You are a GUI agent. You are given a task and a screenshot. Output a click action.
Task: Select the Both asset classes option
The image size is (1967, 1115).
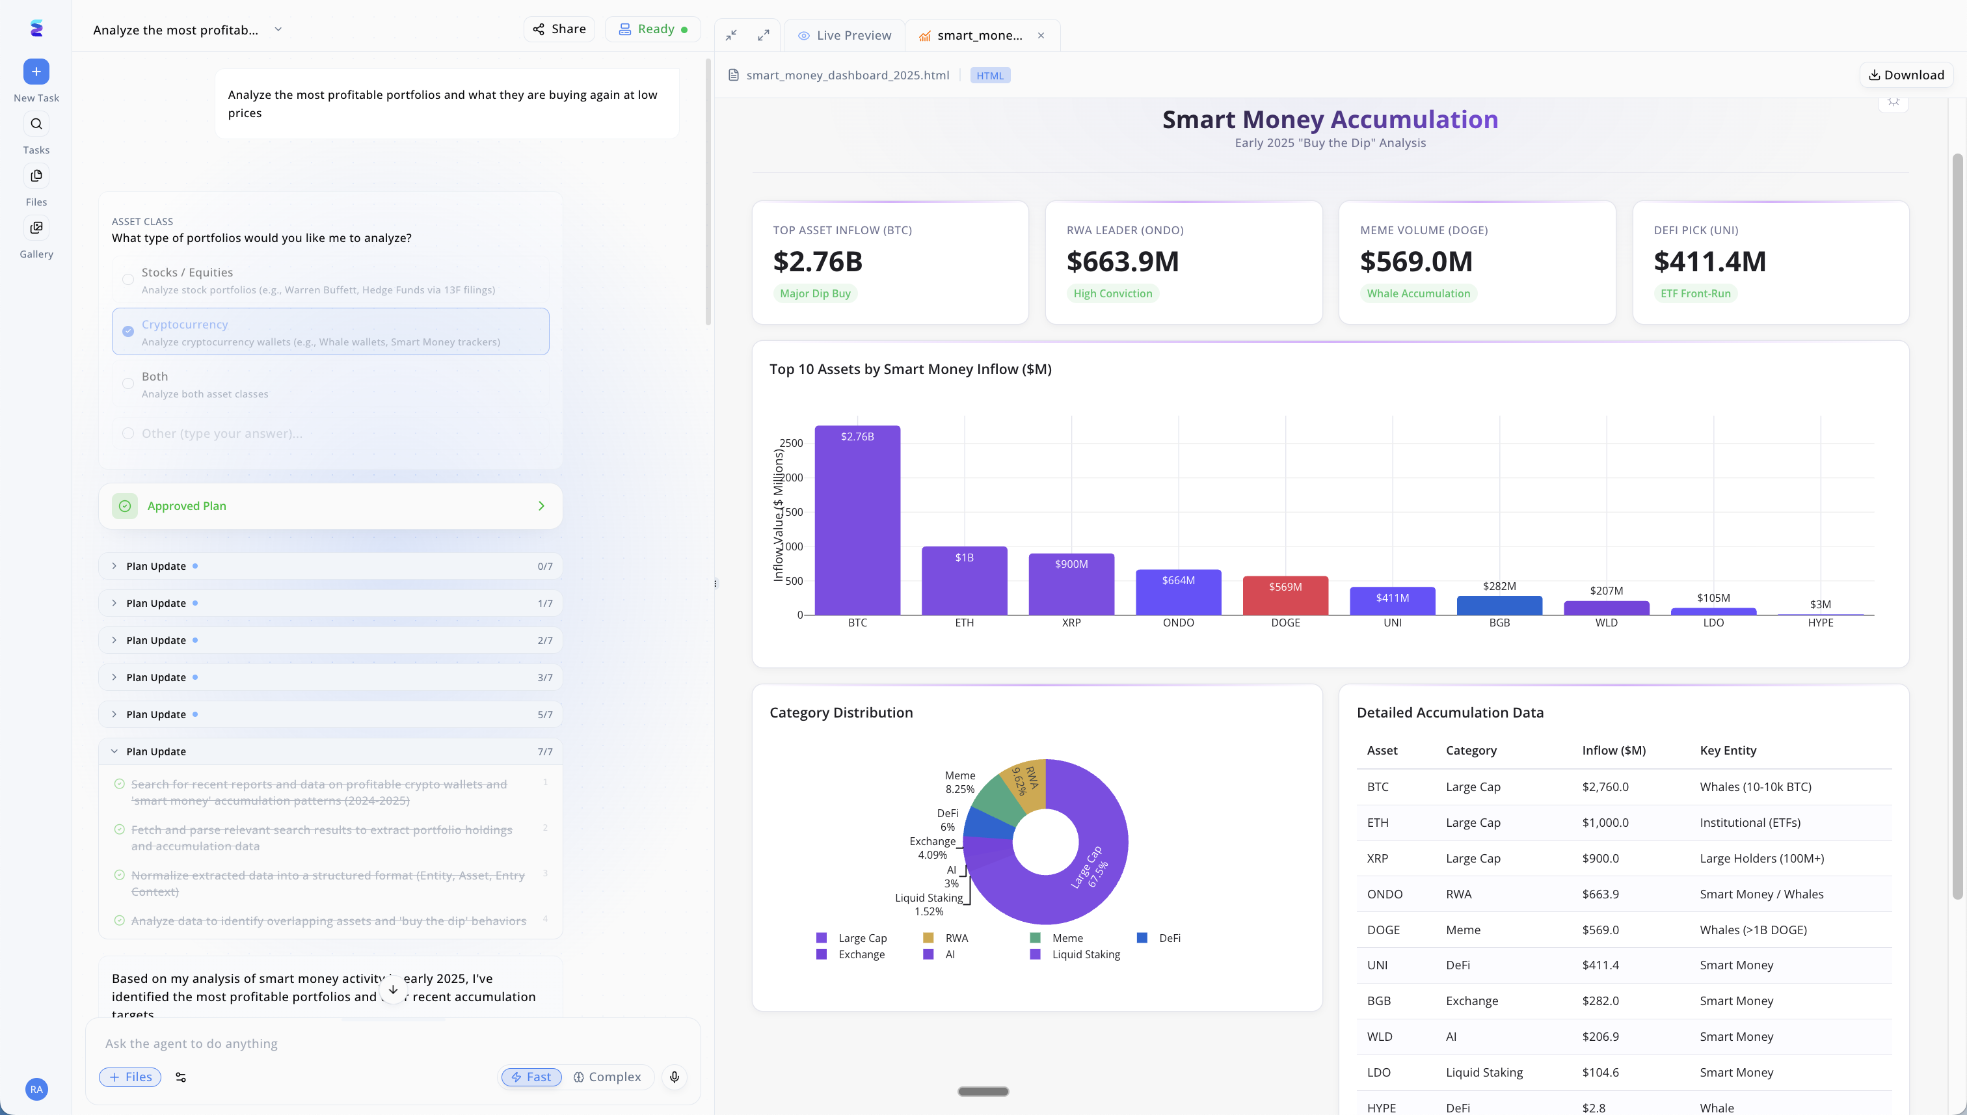click(x=128, y=384)
